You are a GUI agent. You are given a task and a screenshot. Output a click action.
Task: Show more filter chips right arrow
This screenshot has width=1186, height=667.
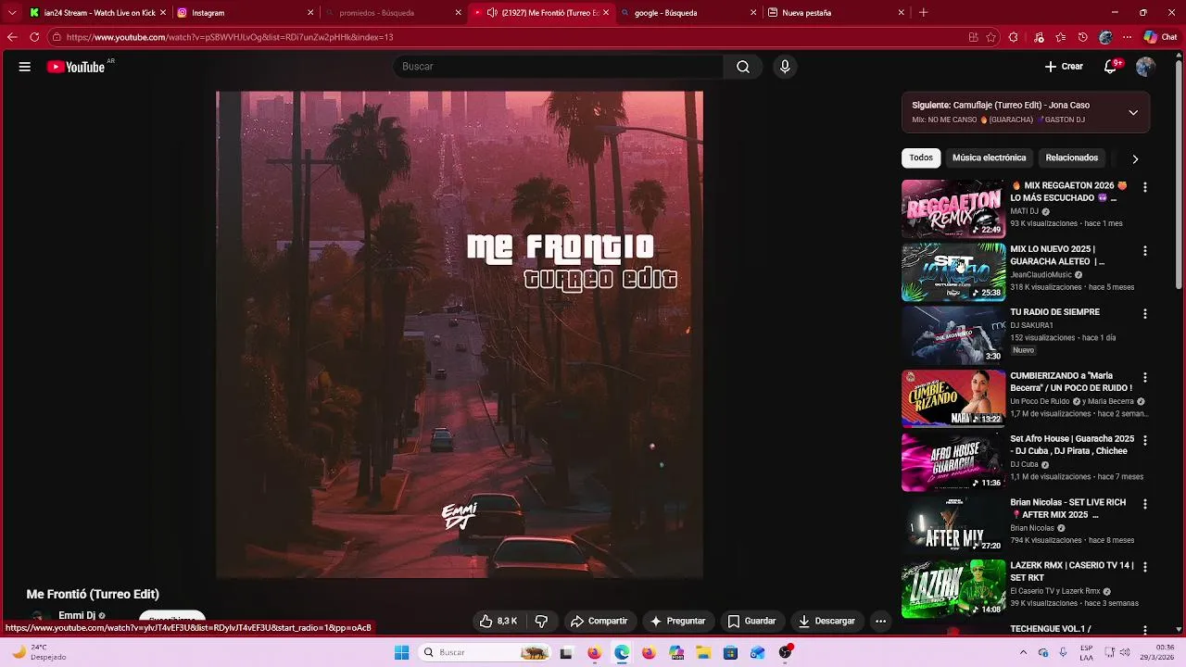[1135, 158]
